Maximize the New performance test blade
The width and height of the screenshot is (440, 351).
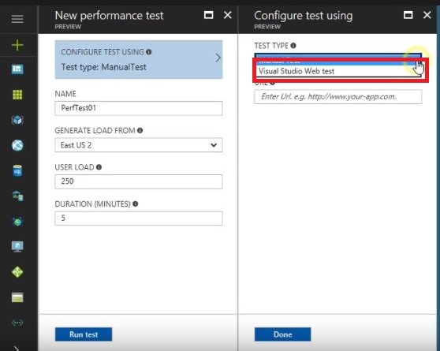(x=208, y=15)
